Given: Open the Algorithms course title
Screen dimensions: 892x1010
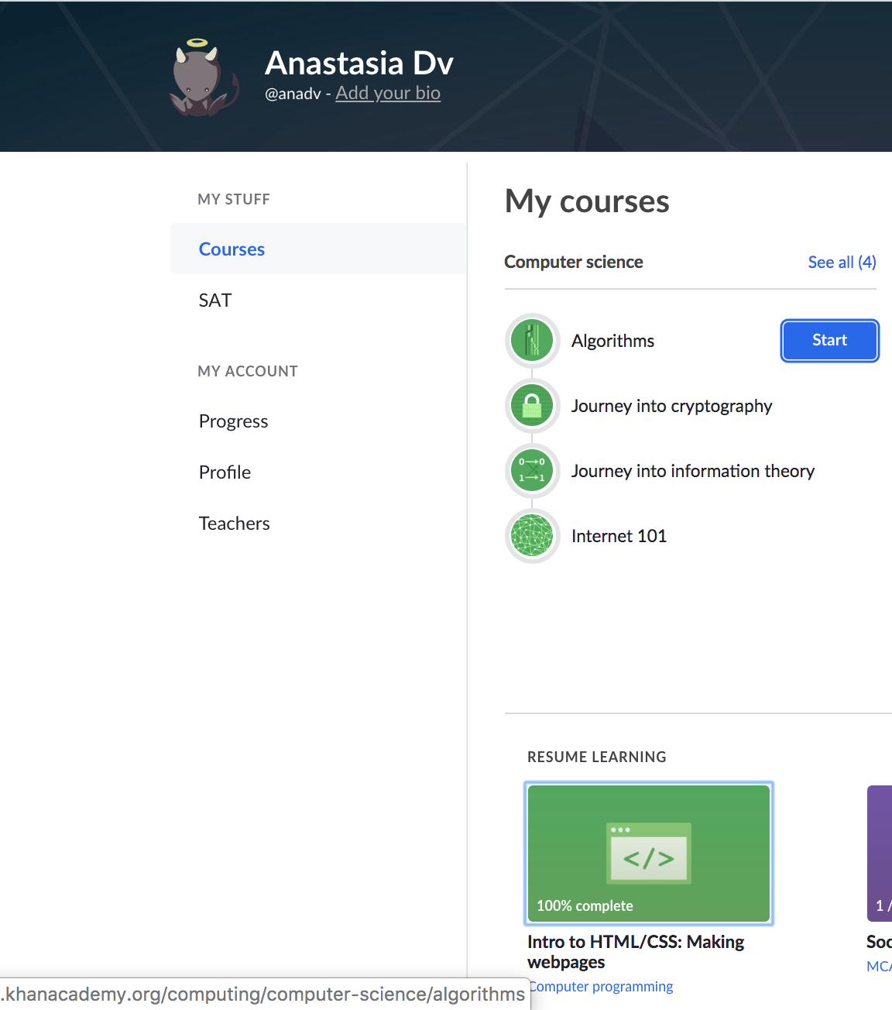Looking at the screenshot, I should pyautogui.click(x=612, y=341).
